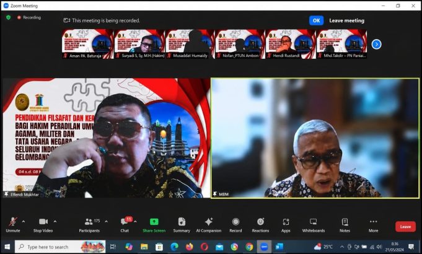This screenshot has width=422, height=254.
Task: Open AI Companion
Action: click(x=209, y=225)
